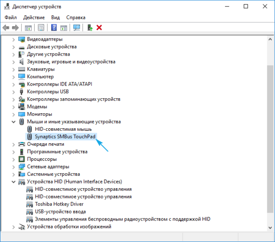Expand the Клавиатуры node chevron

[14, 69]
